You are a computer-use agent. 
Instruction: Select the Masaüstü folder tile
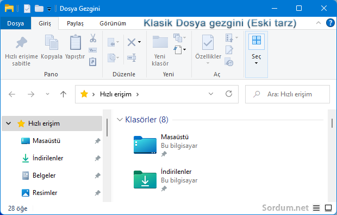(x=165, y=145)
